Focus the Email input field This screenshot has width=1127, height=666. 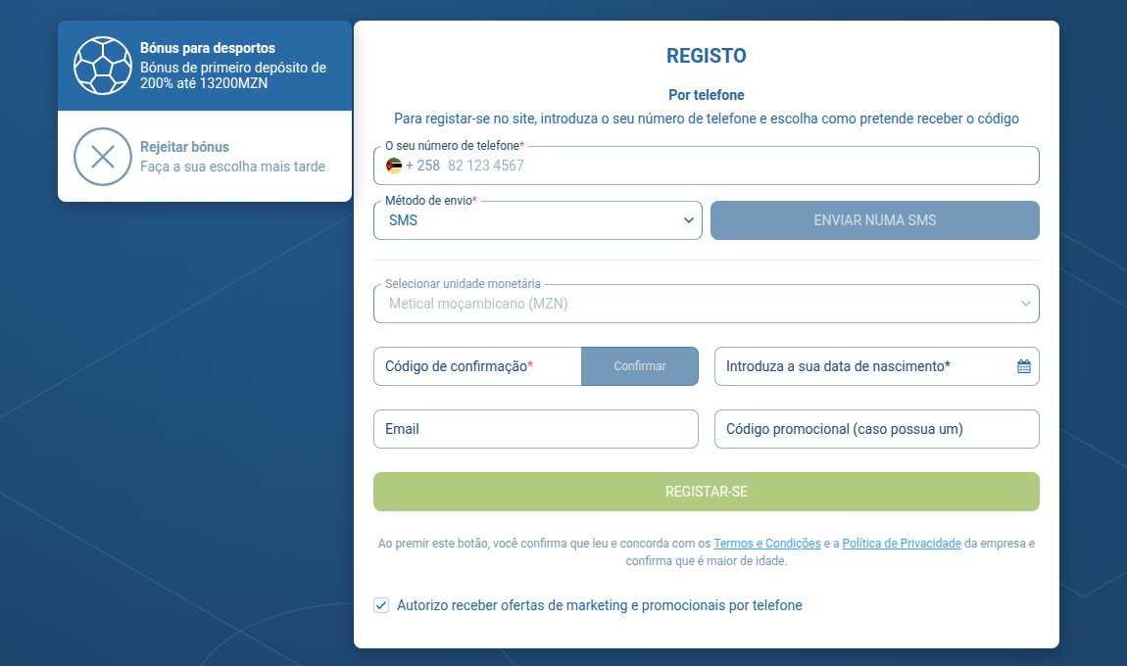pos(536,429)
